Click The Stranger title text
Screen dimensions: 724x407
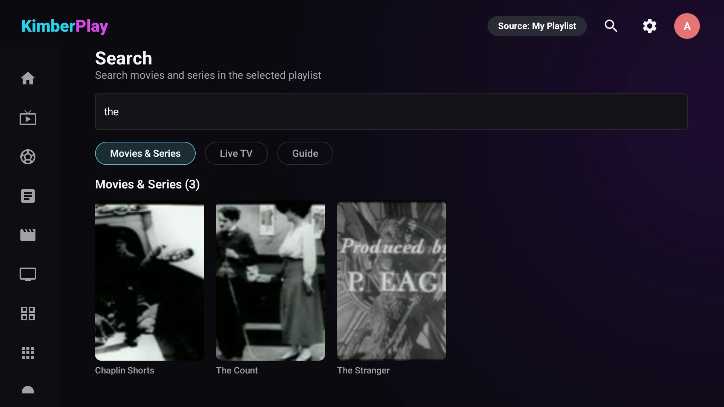click(x=363, y=370)
